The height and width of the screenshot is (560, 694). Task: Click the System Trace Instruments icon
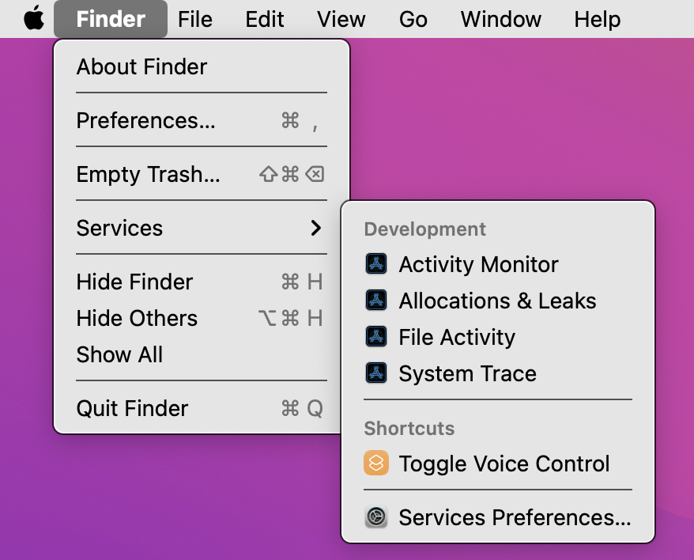376,373
